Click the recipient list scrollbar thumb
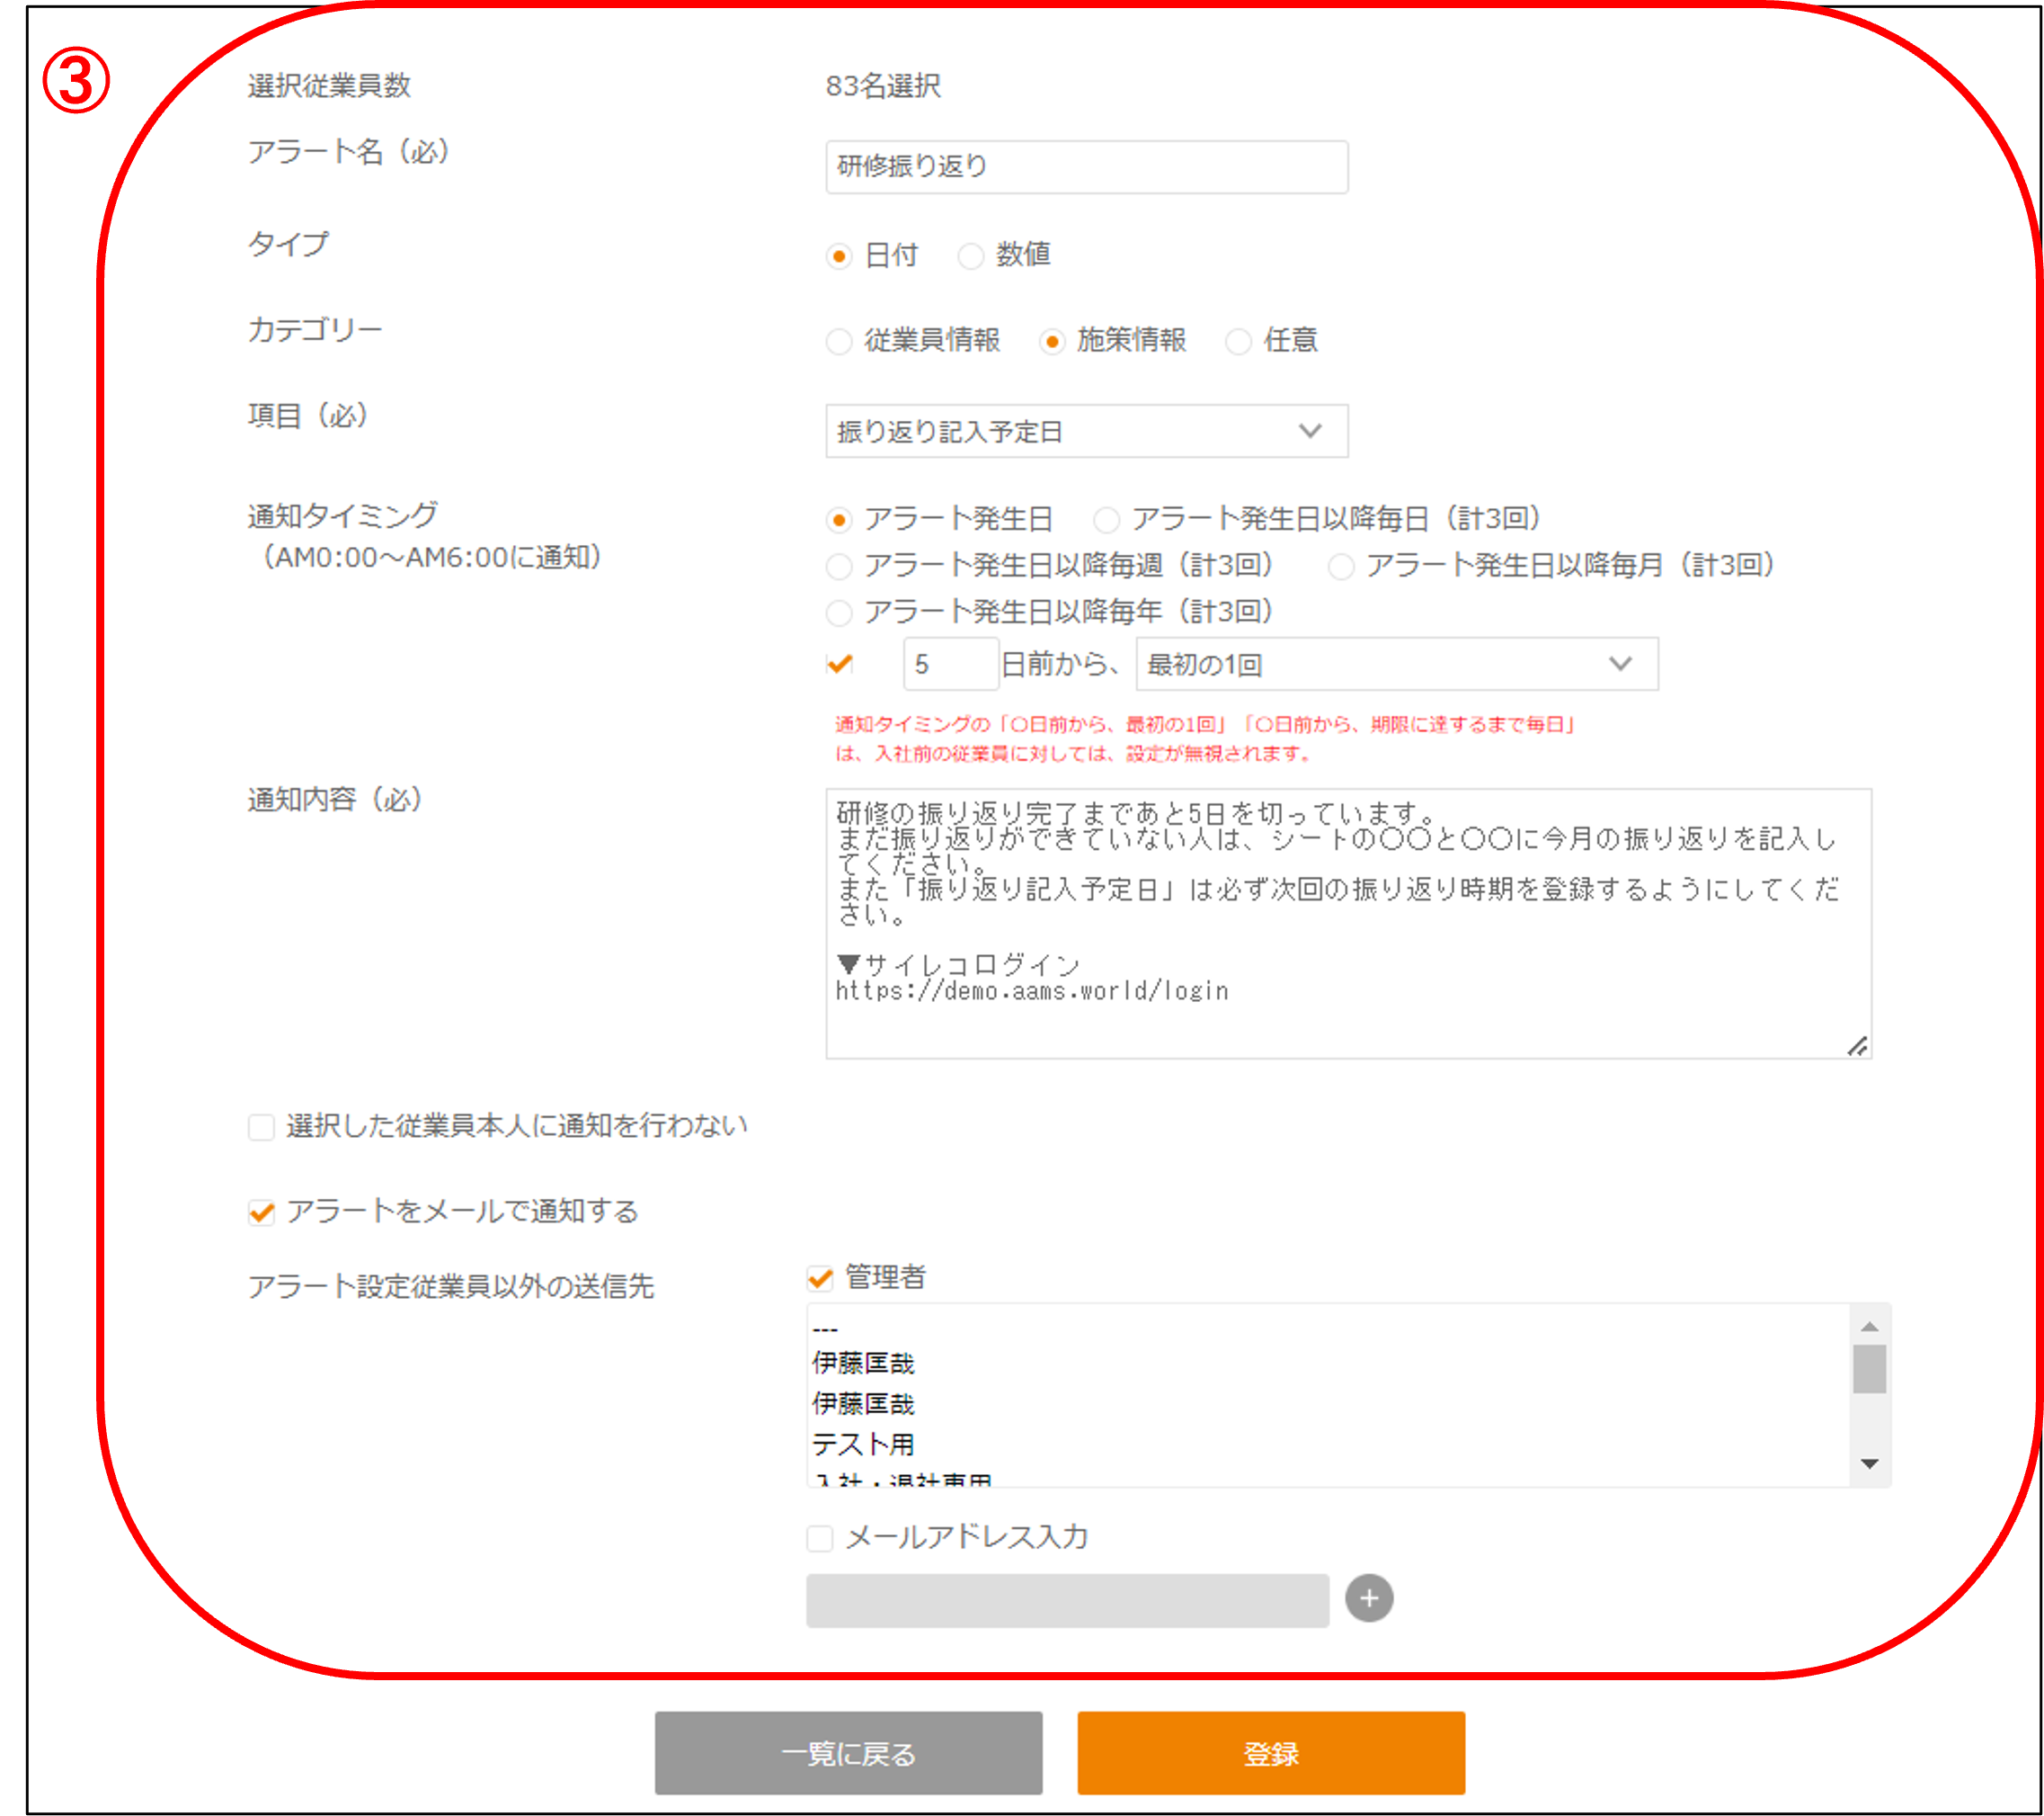Screen dimensions: 2044x1816 (1868, 1369)
